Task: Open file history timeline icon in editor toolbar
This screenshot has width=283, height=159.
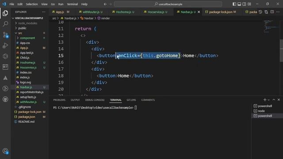Action: click(x=260, y=12)
